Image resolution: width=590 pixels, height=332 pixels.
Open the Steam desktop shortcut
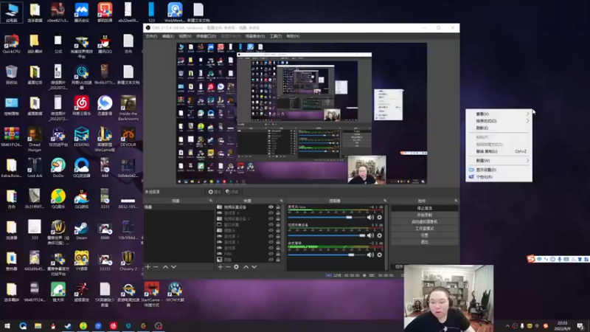(81, 230)
